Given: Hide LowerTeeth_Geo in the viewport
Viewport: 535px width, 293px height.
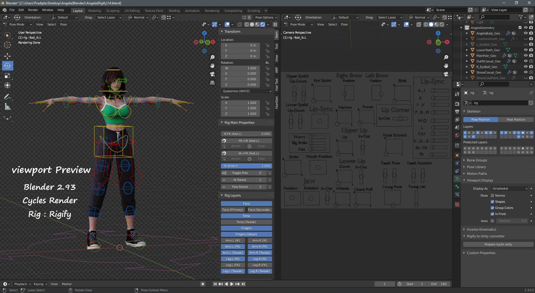Looking at the screenshot, I should [x=526, y=50].
